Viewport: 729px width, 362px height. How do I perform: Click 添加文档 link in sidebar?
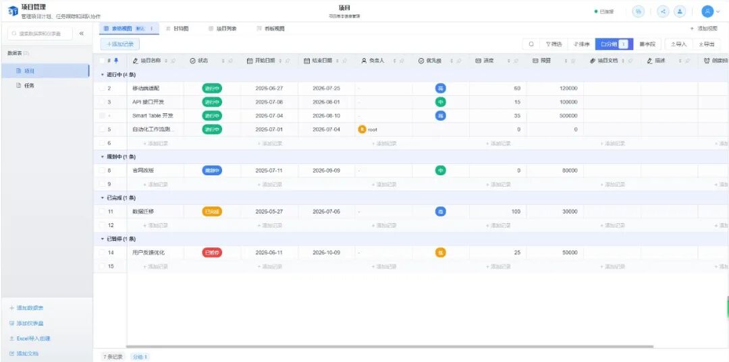click(24, 354)
